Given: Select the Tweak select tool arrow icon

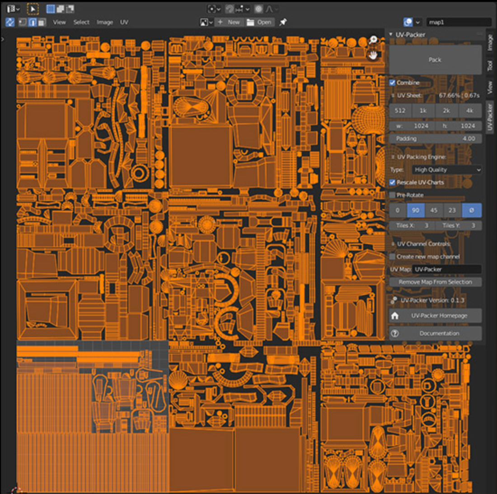Looking at the screenshot, I should [x=33, y=9].
